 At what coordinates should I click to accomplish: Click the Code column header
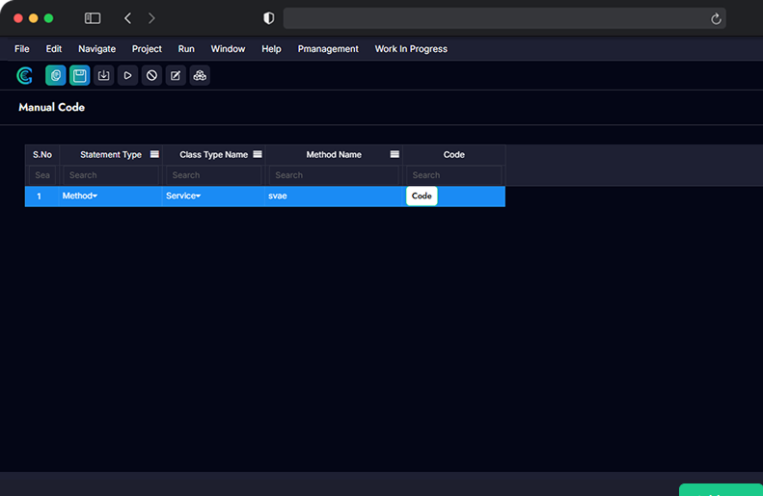pos(454,154)
